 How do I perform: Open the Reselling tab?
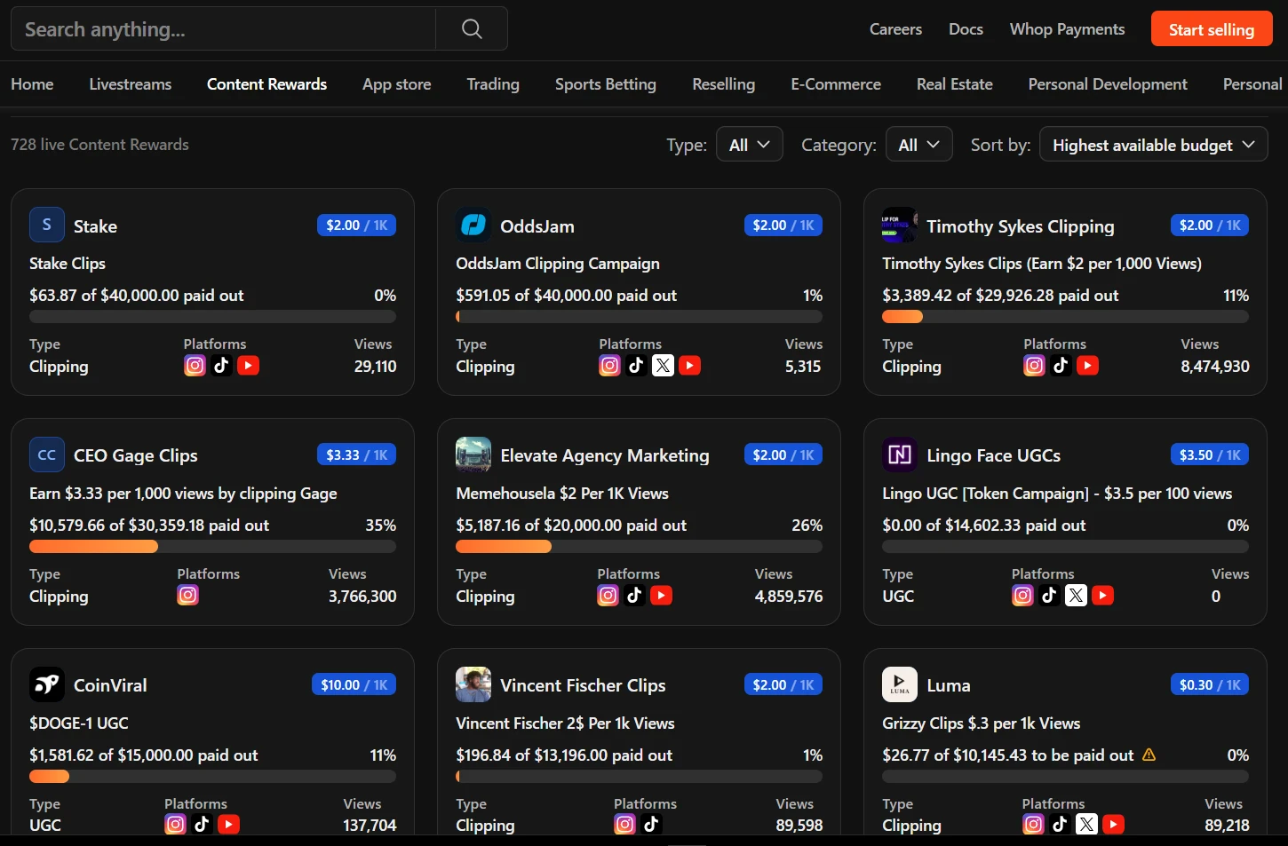724,84
